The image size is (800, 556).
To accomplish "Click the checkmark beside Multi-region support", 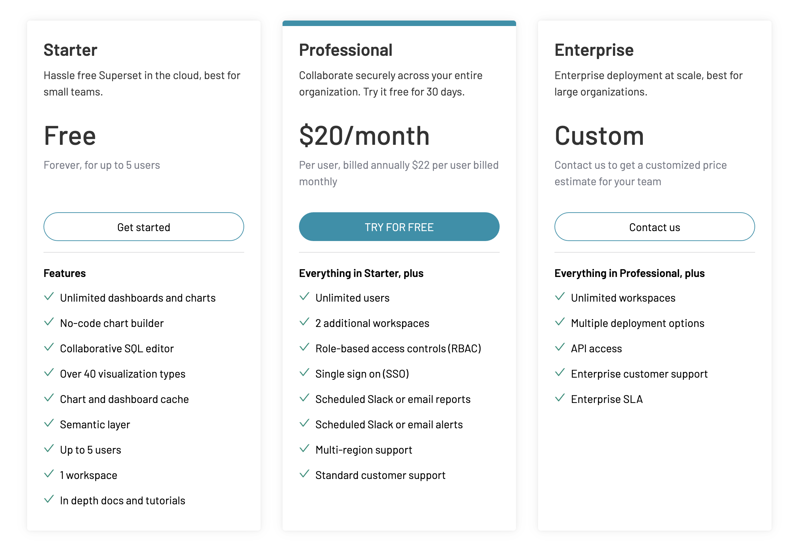I will 304,449.
